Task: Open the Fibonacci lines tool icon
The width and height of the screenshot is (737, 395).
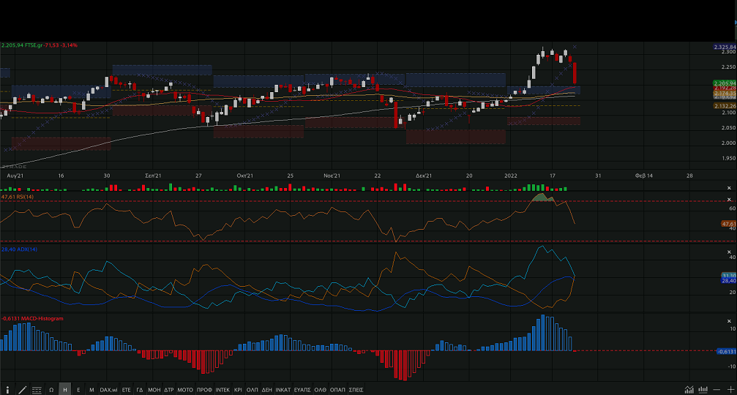Action: coord(37,390)
